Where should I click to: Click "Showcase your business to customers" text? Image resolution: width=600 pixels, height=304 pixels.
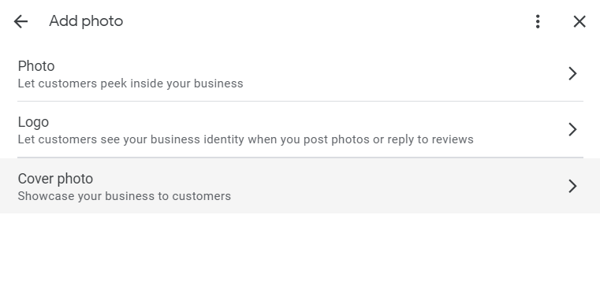pyautogui.click(x=125, y=196)
